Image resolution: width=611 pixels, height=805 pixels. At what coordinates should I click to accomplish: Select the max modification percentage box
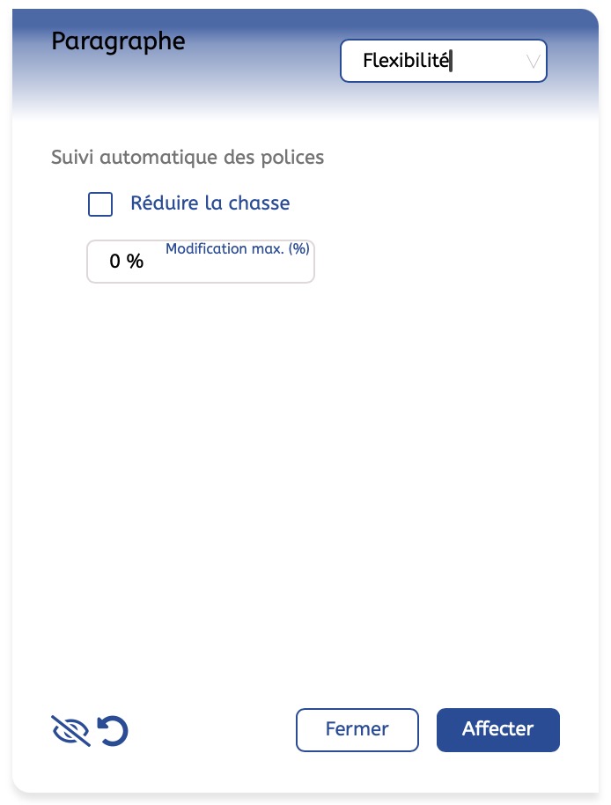click(x=201, y=262)
